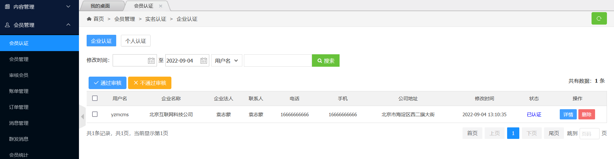Select the 个人认证 tab
This screenshot has height=159, width=614.
click(x=135, y=41)
